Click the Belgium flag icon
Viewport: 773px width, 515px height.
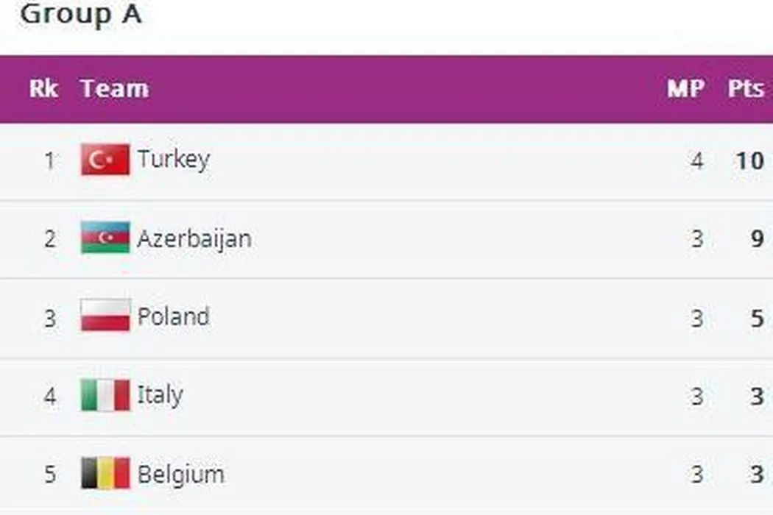[x=105, y=473]
